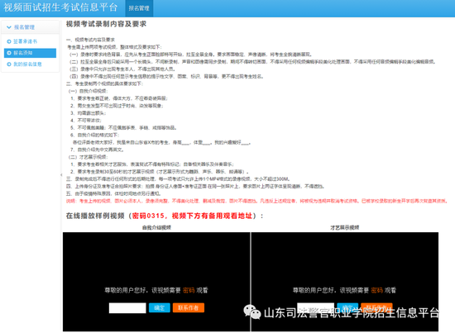This screenshot has width=455, height=333.
Task: Click the red 说明 warning paragraph
Action: click(x=257, y=201)
